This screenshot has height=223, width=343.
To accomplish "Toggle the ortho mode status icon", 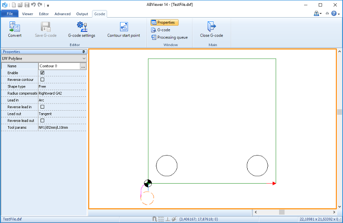I will click(168, 219).
